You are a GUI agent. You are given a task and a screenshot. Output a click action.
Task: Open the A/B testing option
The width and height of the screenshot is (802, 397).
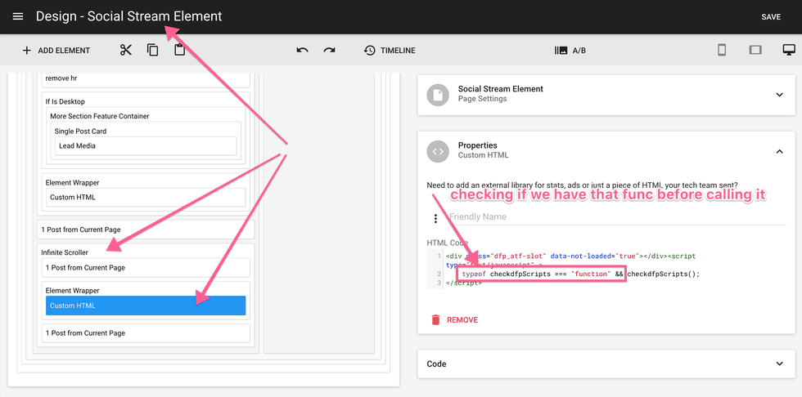(x=570, y=50)
